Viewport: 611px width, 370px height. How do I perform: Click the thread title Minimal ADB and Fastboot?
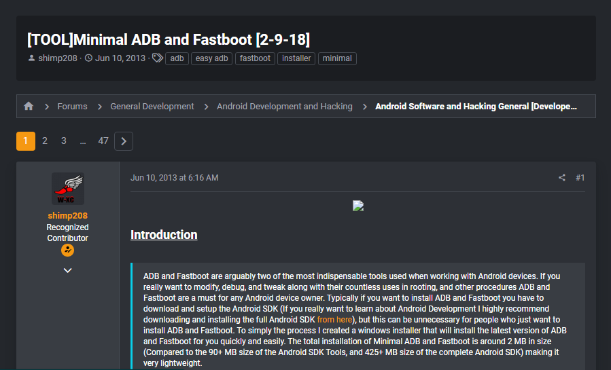[x=169, y=39]
